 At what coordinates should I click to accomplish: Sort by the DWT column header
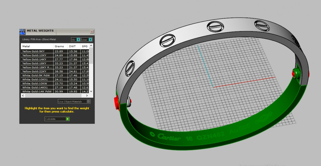[x=74, y=46]
